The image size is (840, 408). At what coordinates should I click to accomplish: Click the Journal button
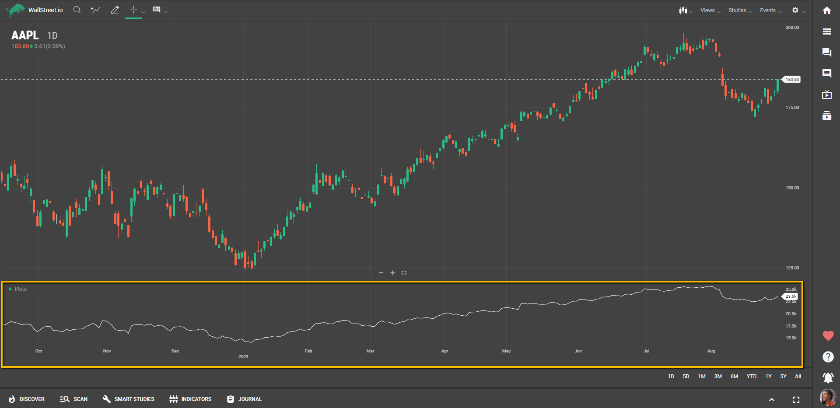click(x=244, y=399)
